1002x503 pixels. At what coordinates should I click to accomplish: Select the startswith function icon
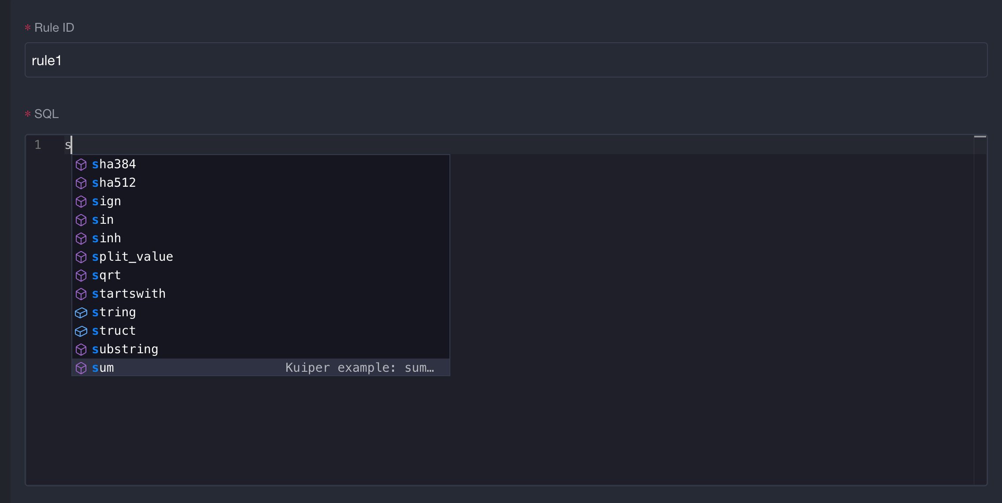pyautogui.click(x=82, y=293)
